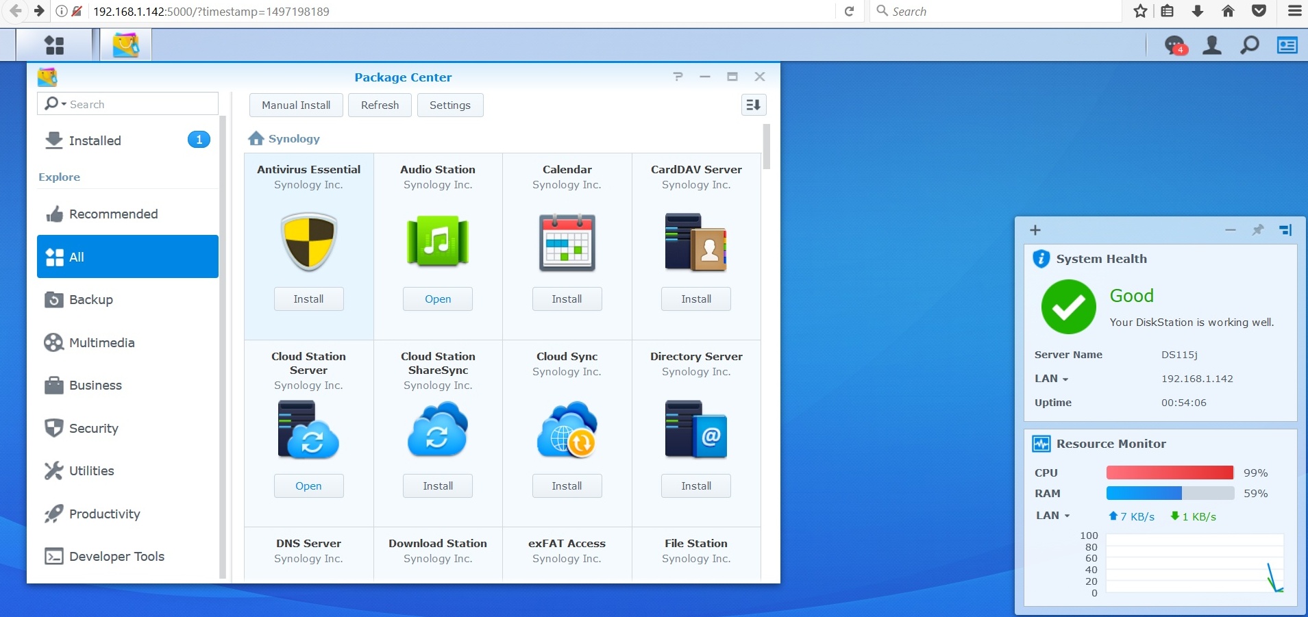Expand the System Health LAN dropdown
Image resolution: width=1308 pixels, height=617 pixels.
pos(1065,379)
